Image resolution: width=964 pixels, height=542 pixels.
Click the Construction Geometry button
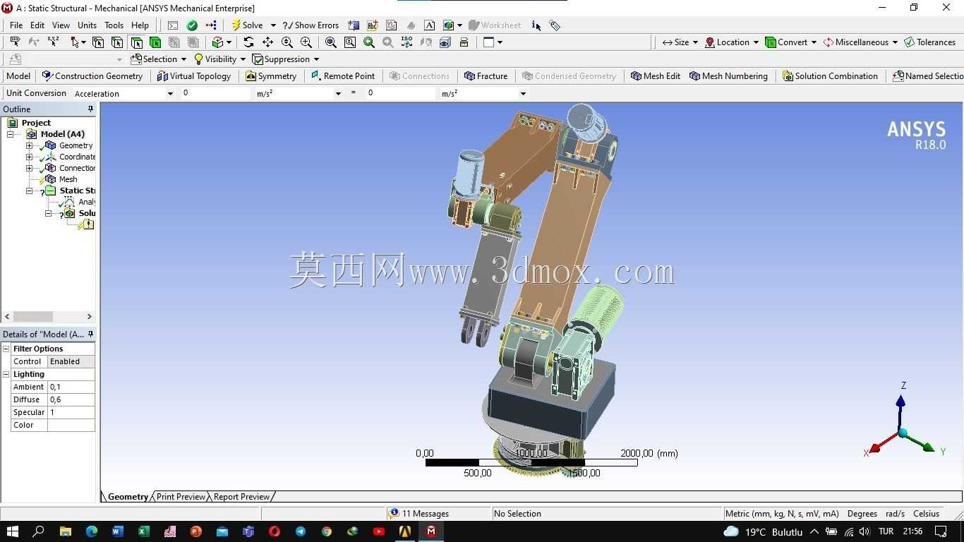[92, 76]
